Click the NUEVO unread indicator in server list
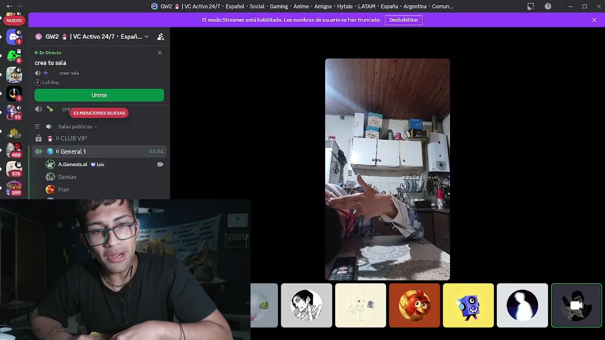Image resolution: width=605 pixels, height=340 pixels. pyautogui.click(x=14, y=20)
